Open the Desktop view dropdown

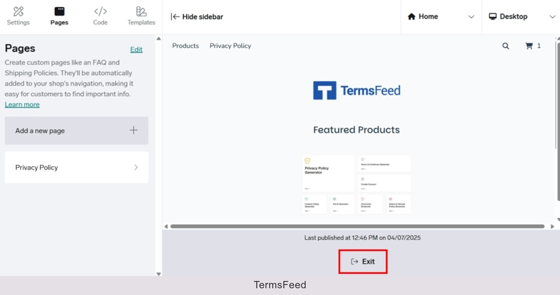click(x=521, y=17)
